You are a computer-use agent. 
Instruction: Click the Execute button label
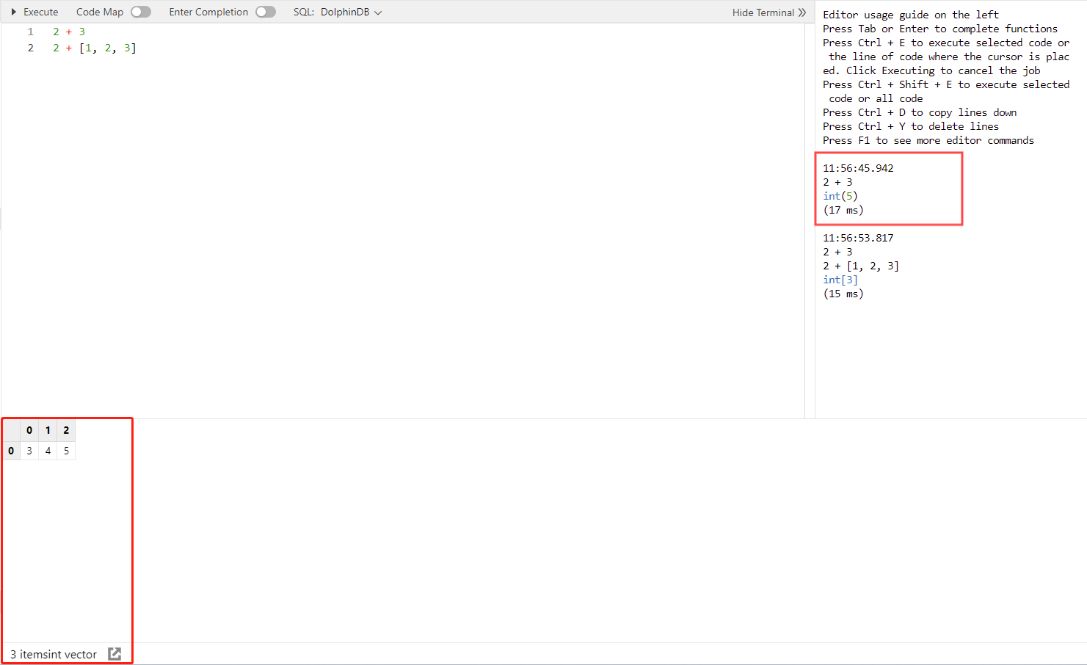[40, 12]
